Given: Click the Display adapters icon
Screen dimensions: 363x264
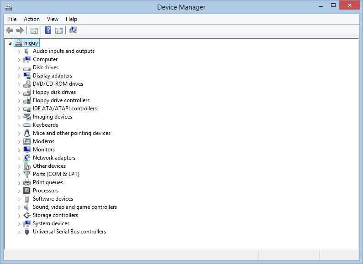Looking at the screenshot, I should pyautogui.click(x=27, y=76).
